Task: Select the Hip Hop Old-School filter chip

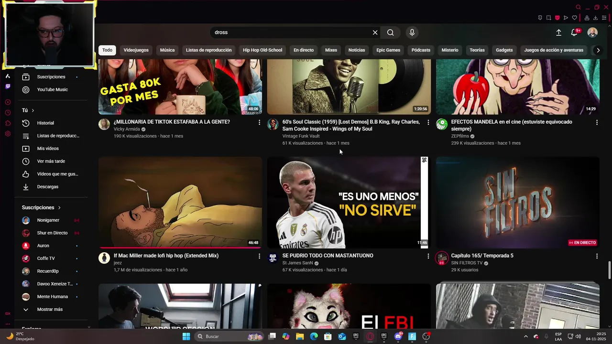Action: pyautogui.click(x=262, y=50)
